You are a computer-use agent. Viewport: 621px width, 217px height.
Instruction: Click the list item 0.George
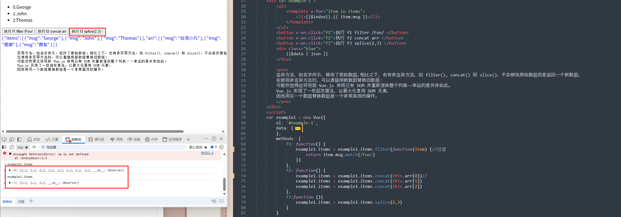click(x=22, y=7)
